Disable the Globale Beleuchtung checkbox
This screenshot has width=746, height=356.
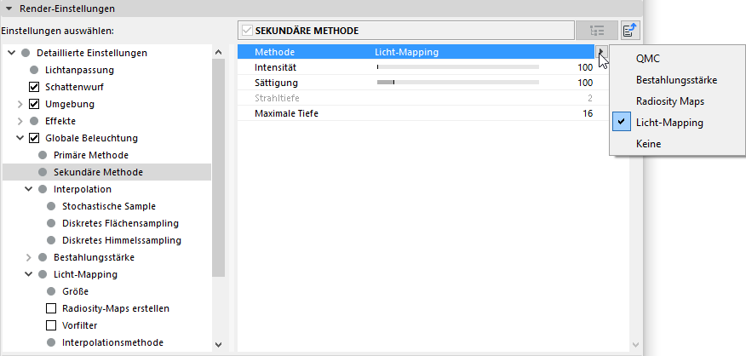point(34,138)
